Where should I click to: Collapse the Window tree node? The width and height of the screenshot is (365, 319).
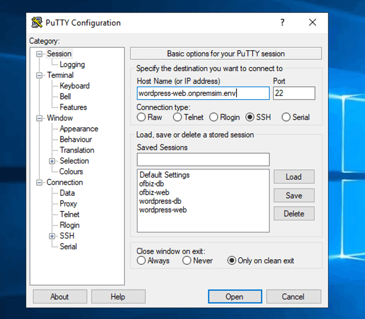(39, 118)
